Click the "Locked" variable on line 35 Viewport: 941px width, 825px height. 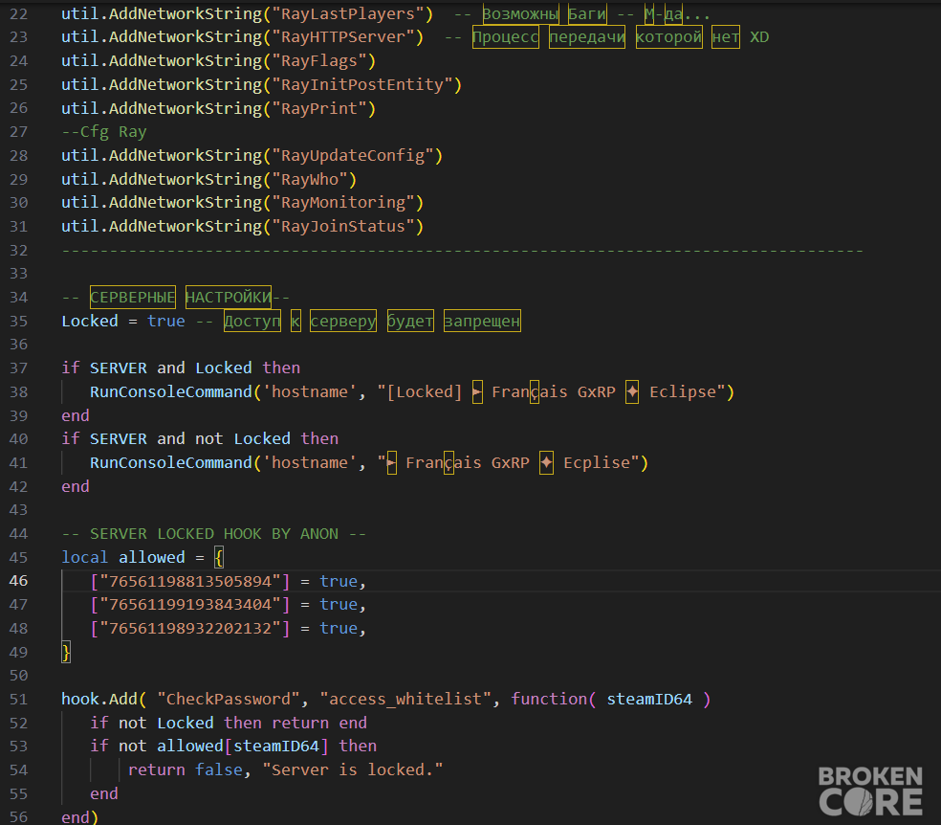90,321
